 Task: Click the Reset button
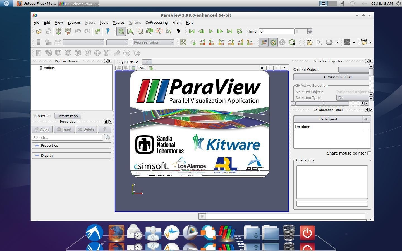(64, 129)
